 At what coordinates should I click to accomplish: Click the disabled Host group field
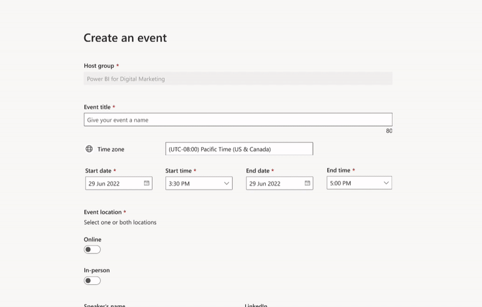point(238,79)
